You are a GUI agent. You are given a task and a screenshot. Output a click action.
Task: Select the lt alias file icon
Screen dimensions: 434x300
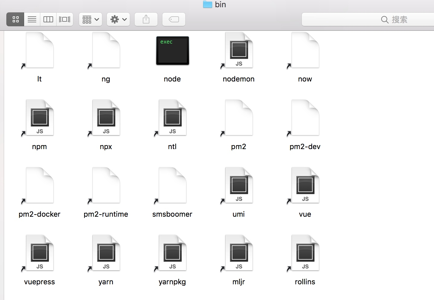point(40,50)
